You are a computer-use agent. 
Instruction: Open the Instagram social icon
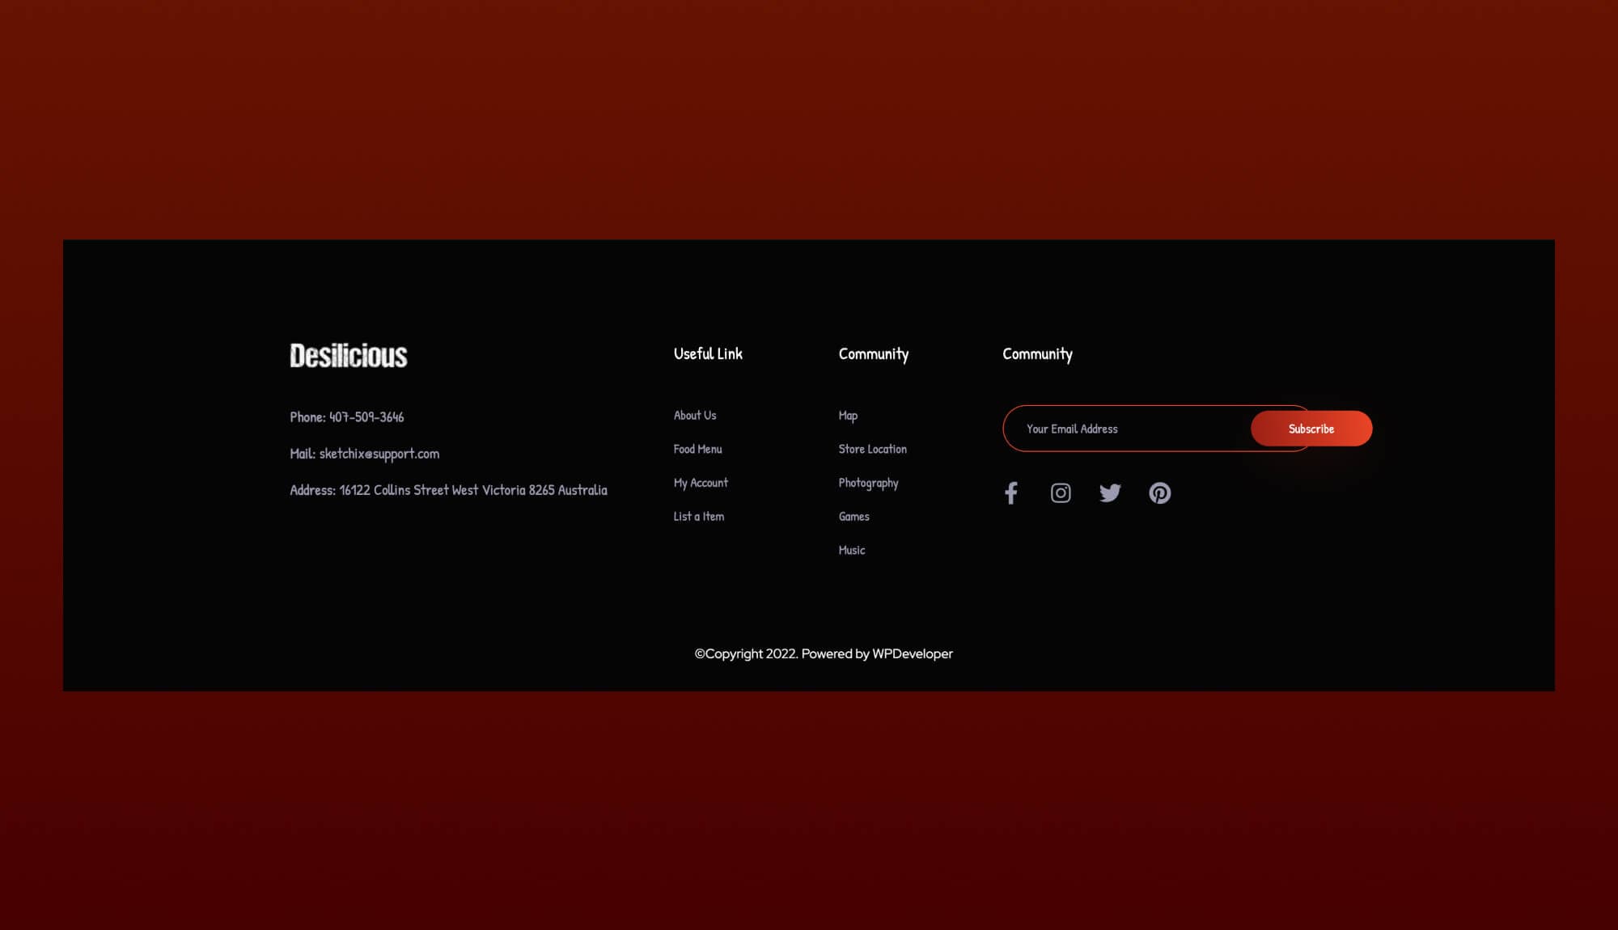coord(1061,493)
